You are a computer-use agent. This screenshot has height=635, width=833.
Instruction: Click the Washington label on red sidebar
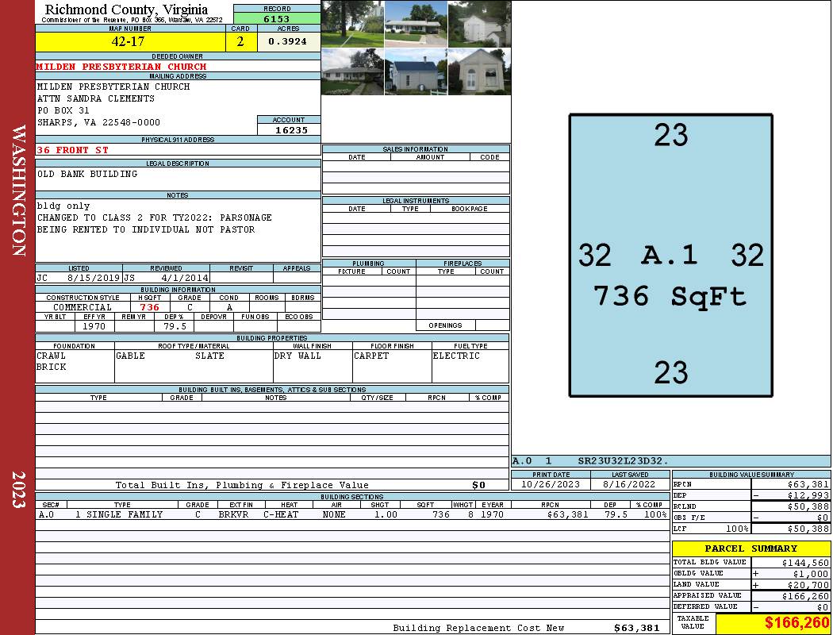point(19,190)
